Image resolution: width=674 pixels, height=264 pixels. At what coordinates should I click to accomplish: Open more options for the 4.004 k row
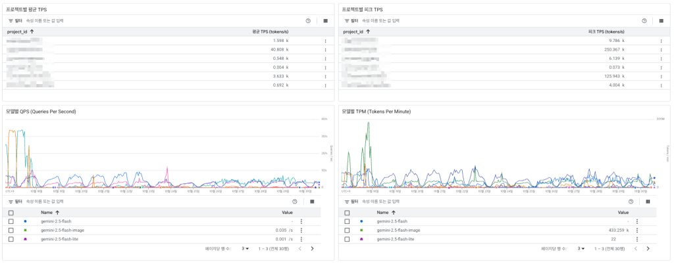tap(661, 85)
